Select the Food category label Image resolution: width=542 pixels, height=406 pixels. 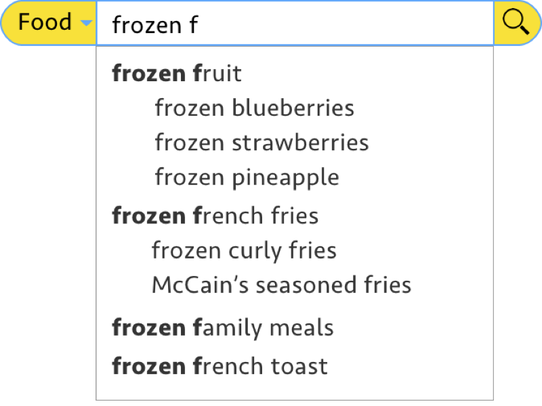pos(46,22)
